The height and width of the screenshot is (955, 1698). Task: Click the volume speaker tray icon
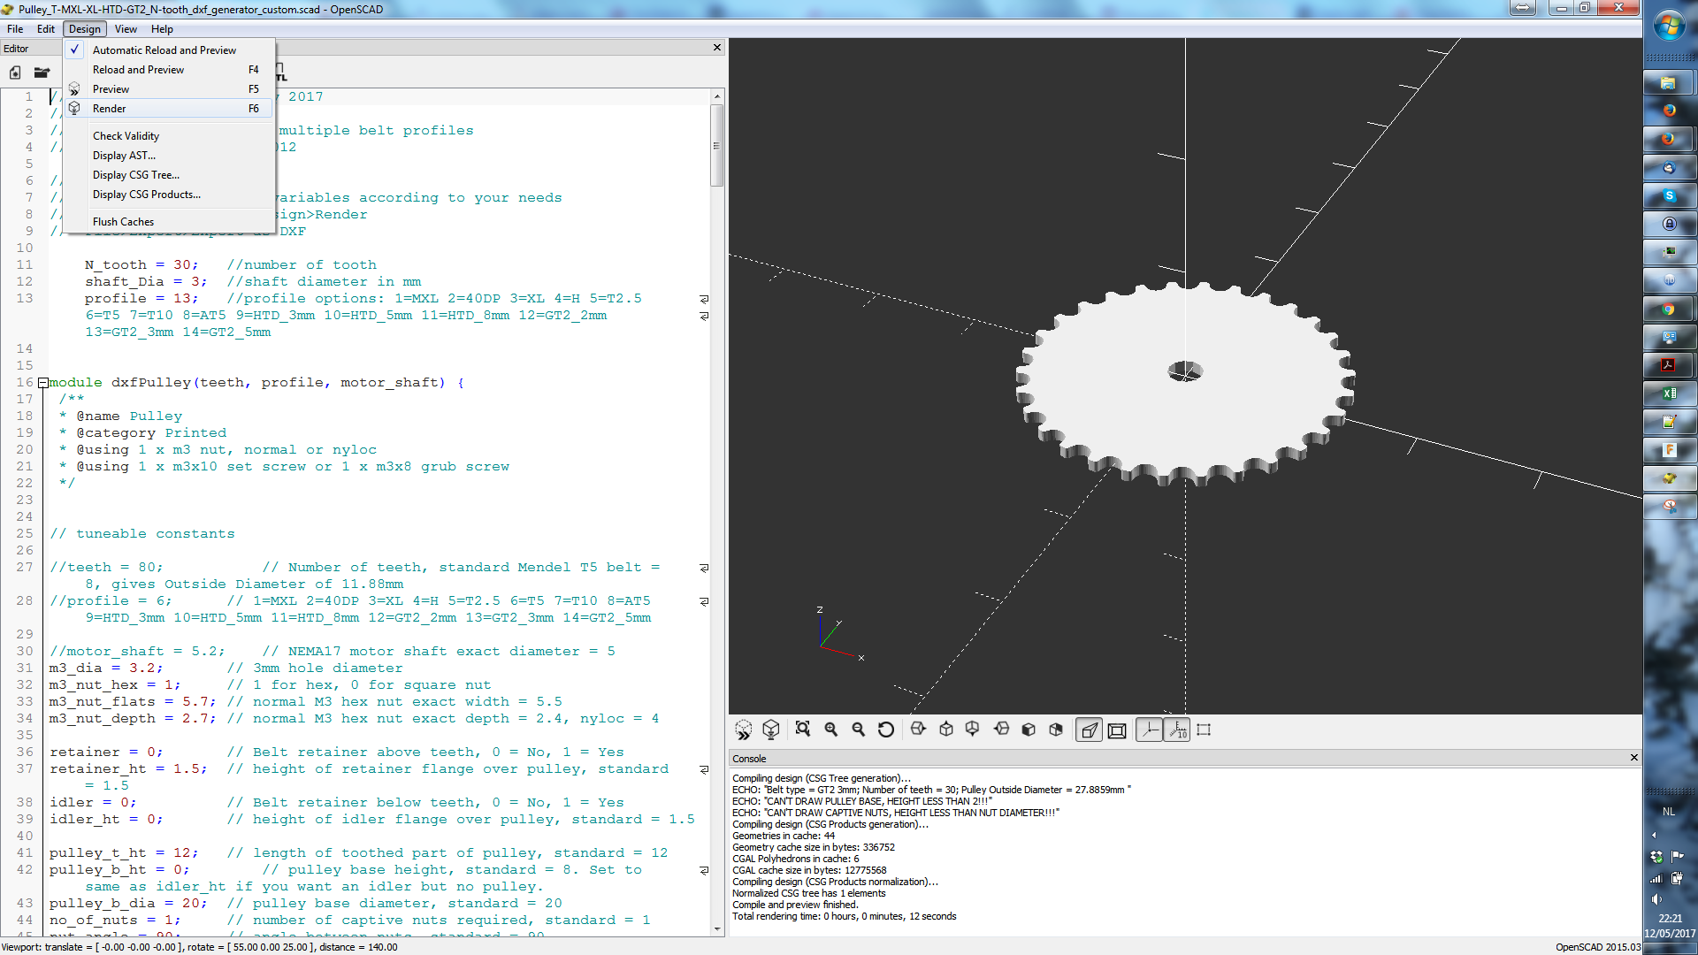[x=1656, y=899]
